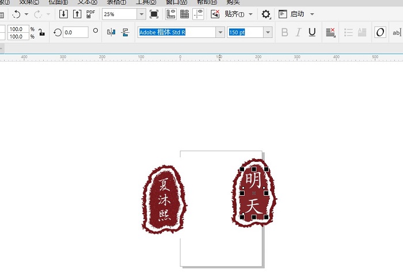
Task: Select the 明天 seal text object
Action: (x=254, y=193)
